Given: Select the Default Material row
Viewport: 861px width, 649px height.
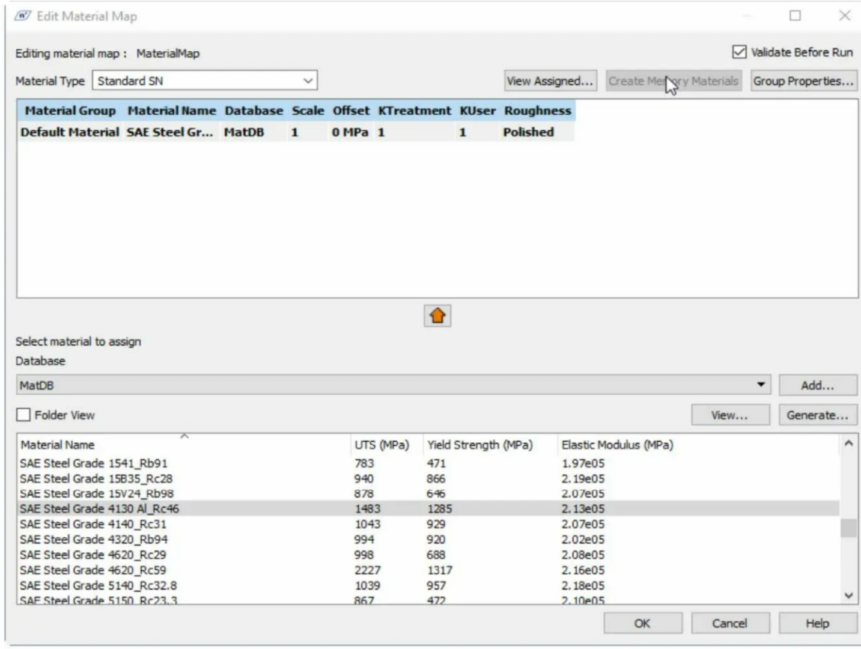Looking at the screenshot, I should click(70, 132).
